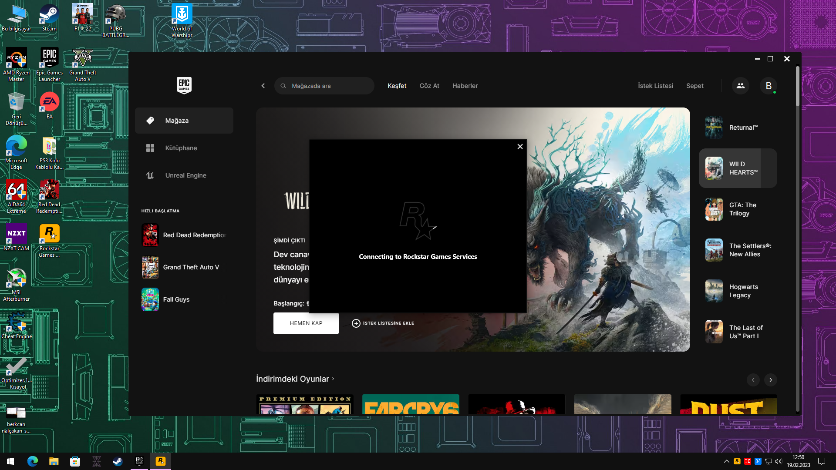Show hidden system tray icons chevron
The image size is (836, 470).
click(x=726, y=461)
